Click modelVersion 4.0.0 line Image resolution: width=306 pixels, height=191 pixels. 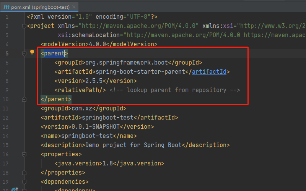pyautogui.click(x=99, y=44)
